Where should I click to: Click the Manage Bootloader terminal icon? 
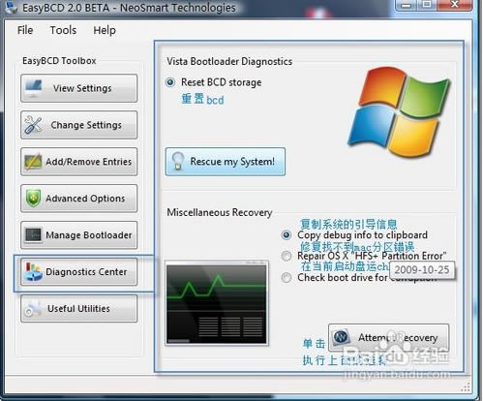click(33, 234)
